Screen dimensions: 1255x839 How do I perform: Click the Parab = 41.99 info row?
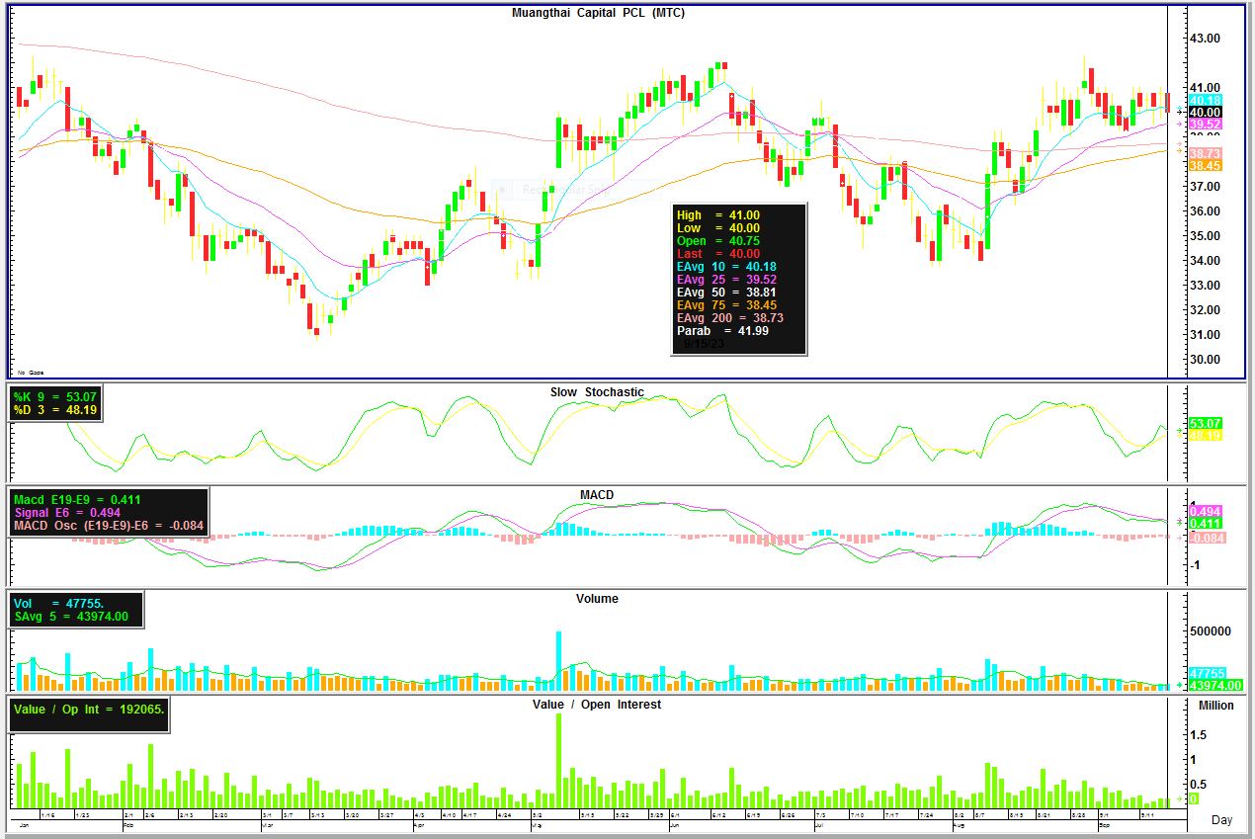[x=722, y=331]
